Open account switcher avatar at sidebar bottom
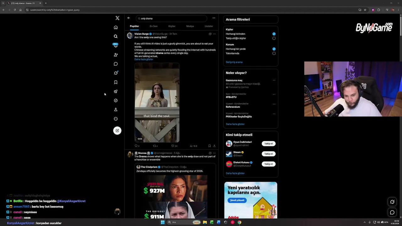 (117, 211)
